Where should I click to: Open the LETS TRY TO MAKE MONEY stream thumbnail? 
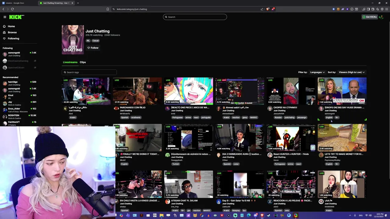click(342, 137)
